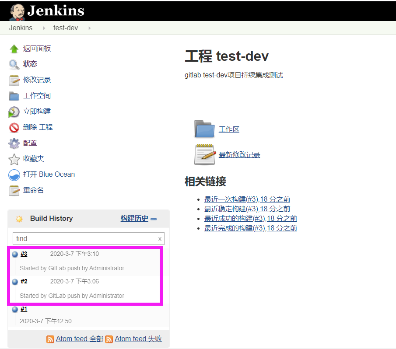Click the green up arrow icon
The width and height of the screenshot is (396, 349).
[x=14, y=49]
